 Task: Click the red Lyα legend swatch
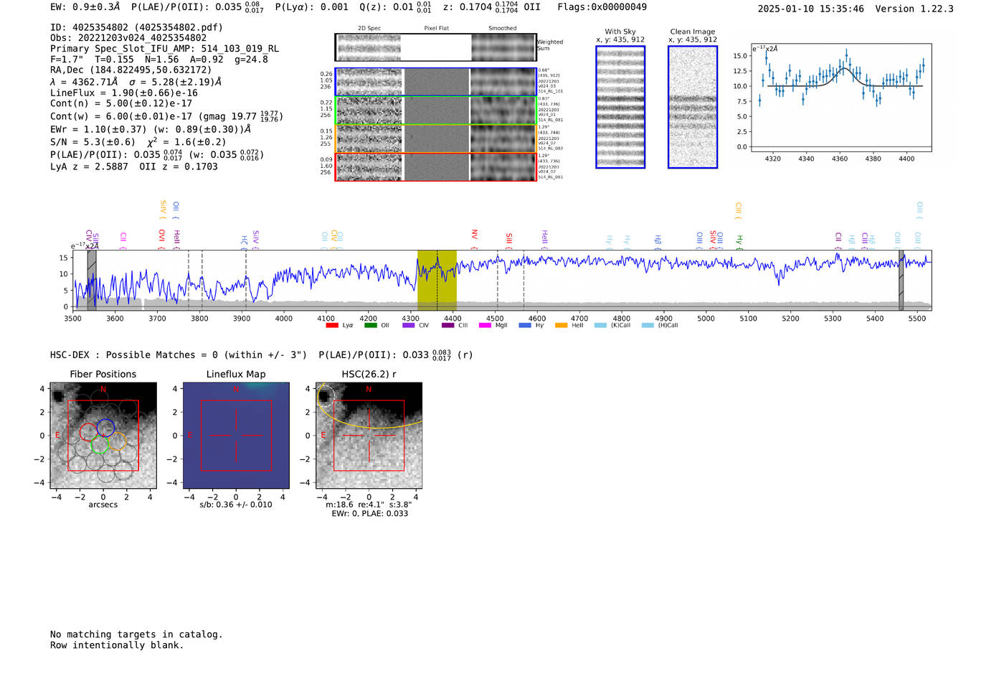click(x=332, y=325)
